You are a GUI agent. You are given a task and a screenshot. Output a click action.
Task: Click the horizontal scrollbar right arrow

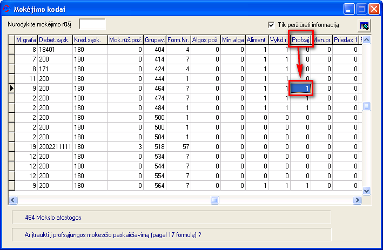click(x=357, y=200)
